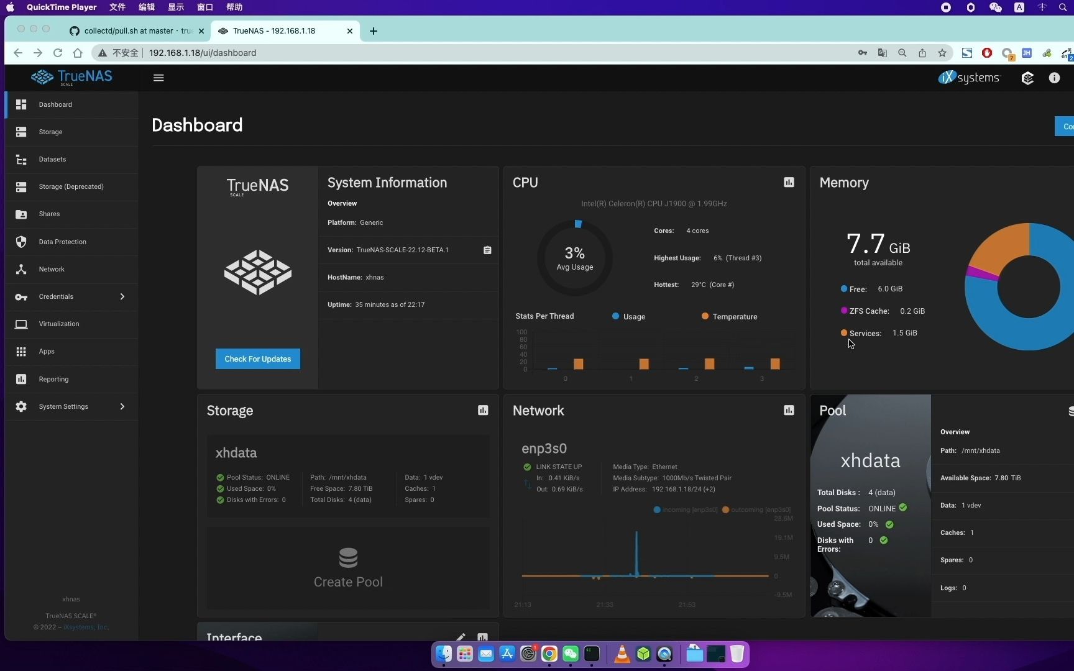Image resolution: width=1074 pixels, height=671 pixels.
Task: Open Terminal from the Dock
Action: 592,654
